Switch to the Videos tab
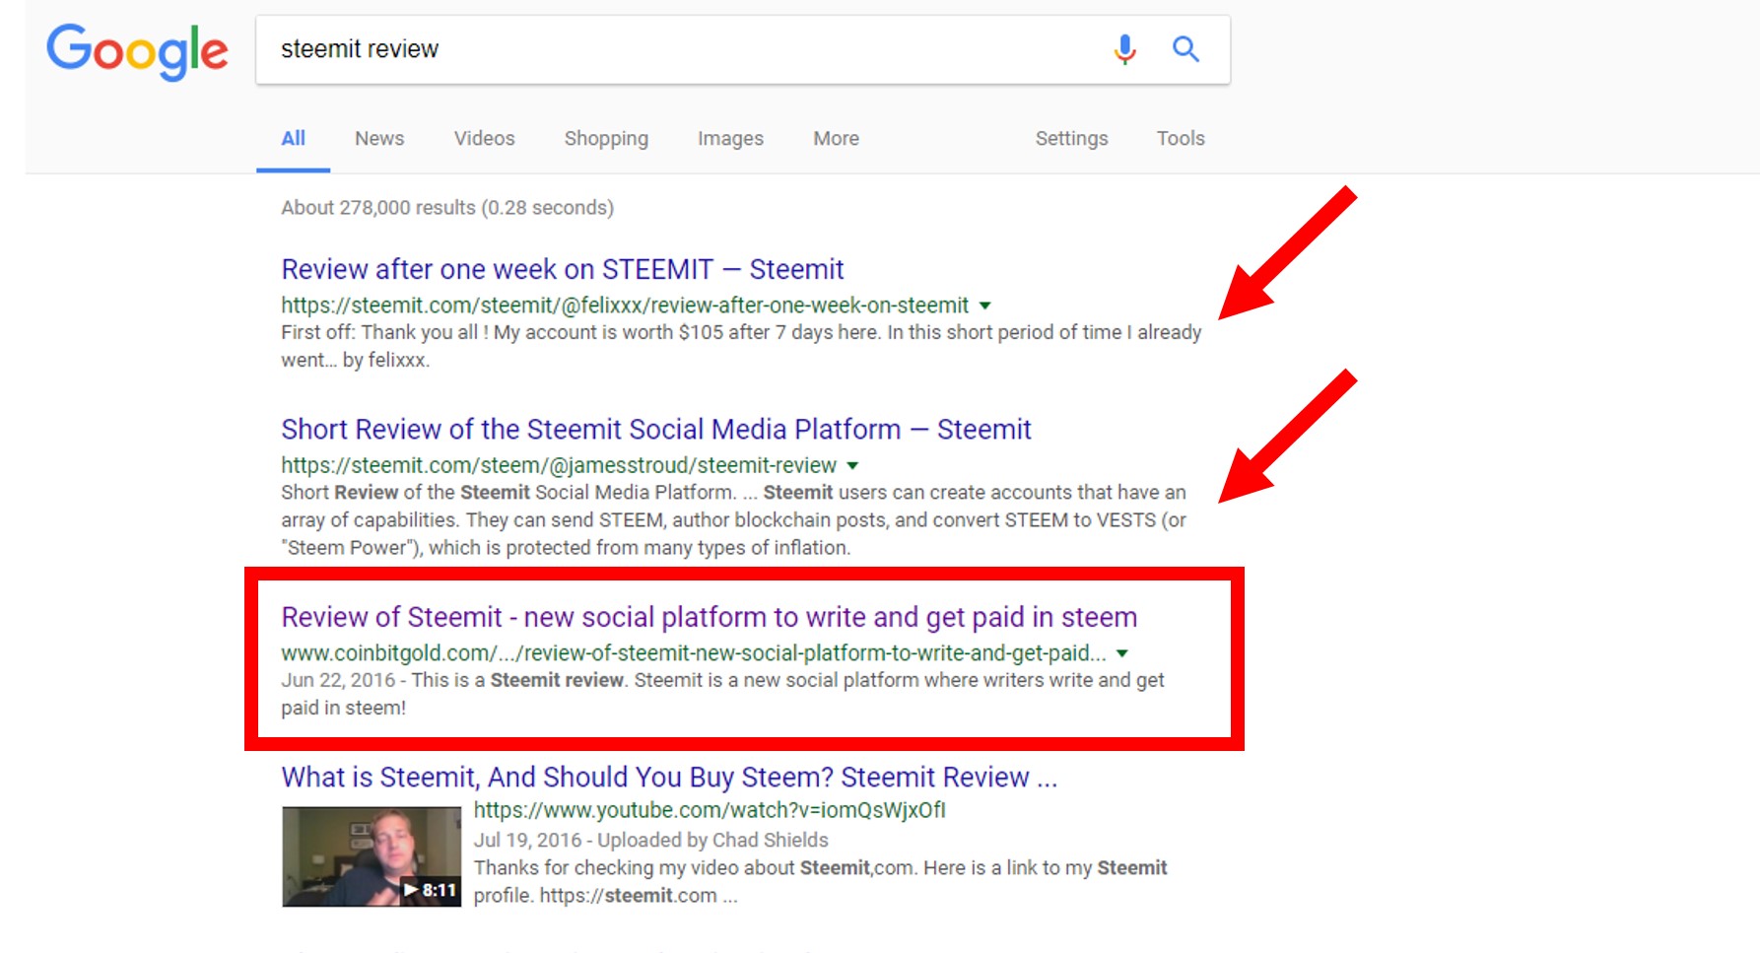This screenshot has height=953, width=1760. pos(484,139)
